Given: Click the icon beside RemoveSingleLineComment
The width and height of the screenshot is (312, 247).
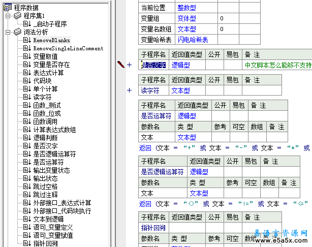Looking at the screenshot, I should pos(27,48).
